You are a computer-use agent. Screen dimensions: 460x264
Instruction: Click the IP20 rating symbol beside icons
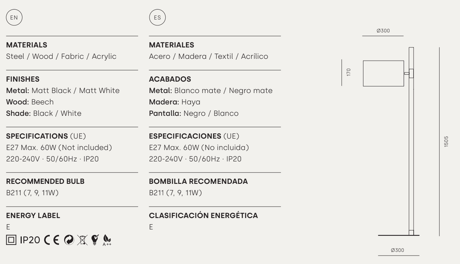[30, 240]
